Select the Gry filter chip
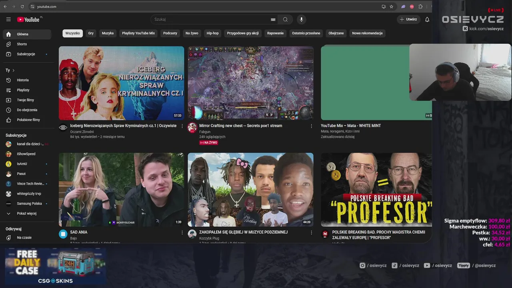Viewport: 512px width, 288px height. point(91,33)
